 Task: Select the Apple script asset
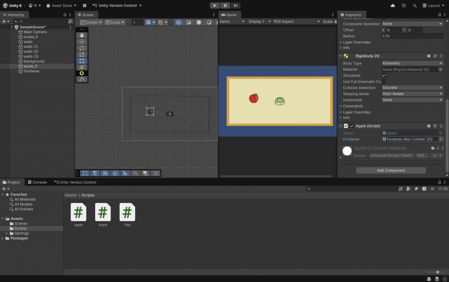tap(78, 215)
